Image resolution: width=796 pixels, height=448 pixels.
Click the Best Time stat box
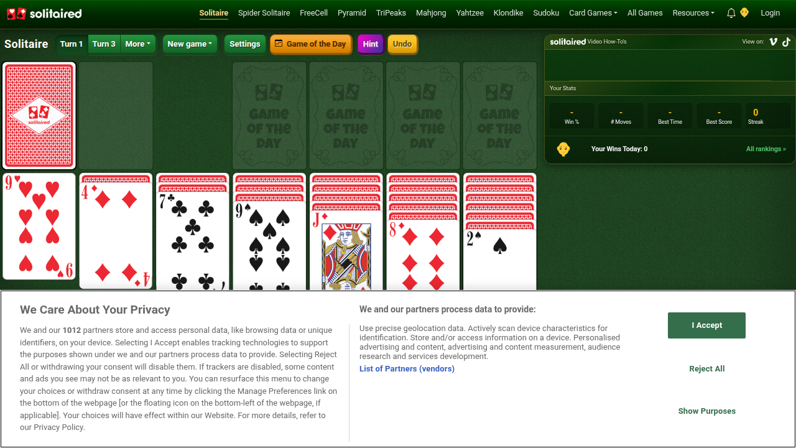tap(670, 116)
